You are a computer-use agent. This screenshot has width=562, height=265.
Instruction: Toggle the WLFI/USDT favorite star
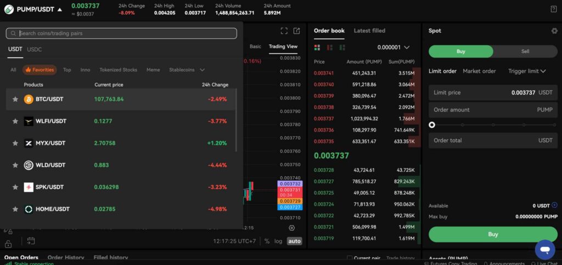15,121
